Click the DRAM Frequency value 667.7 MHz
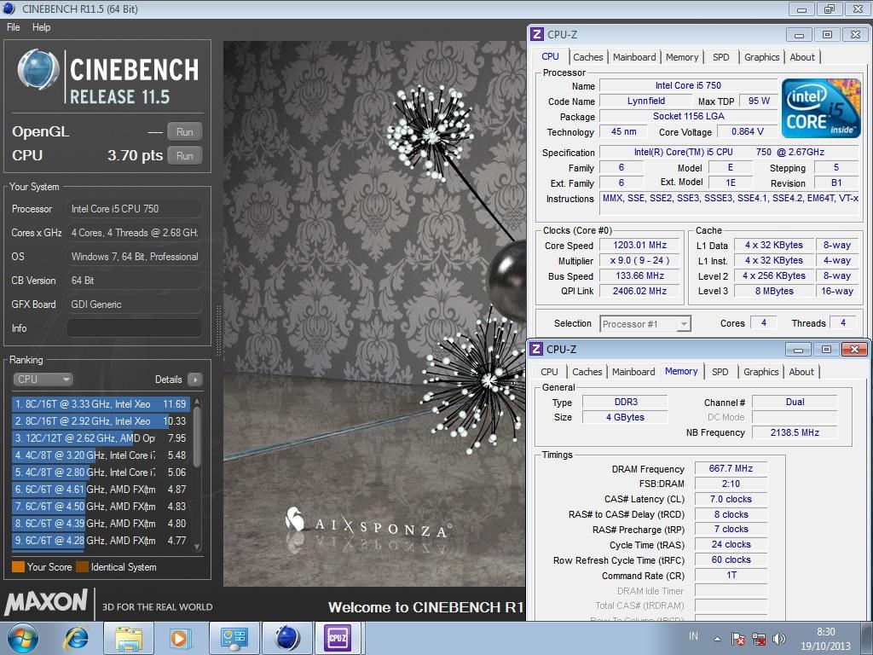This screenshot has width=873, height=655. pos(731,468)
